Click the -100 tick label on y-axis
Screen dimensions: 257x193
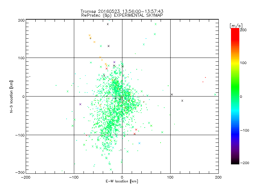[x=20, y=135]
